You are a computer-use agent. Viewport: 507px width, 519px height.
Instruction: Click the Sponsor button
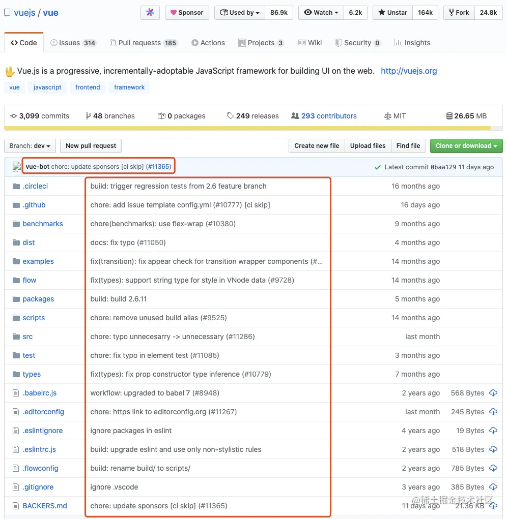(x=187, y=13)
